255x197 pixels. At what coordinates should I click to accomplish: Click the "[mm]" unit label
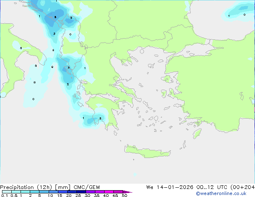[63, 187]
